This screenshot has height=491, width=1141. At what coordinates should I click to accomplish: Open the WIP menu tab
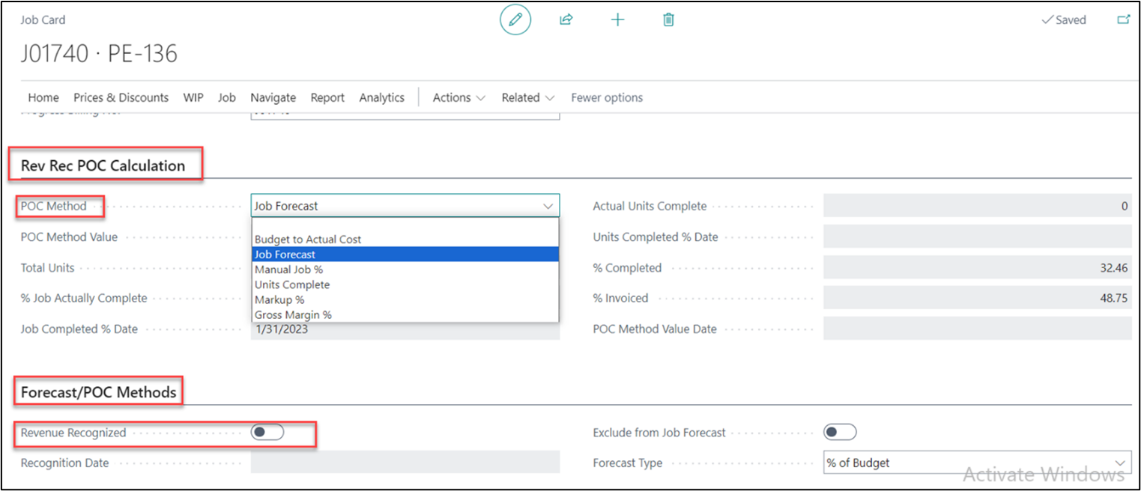193,97
